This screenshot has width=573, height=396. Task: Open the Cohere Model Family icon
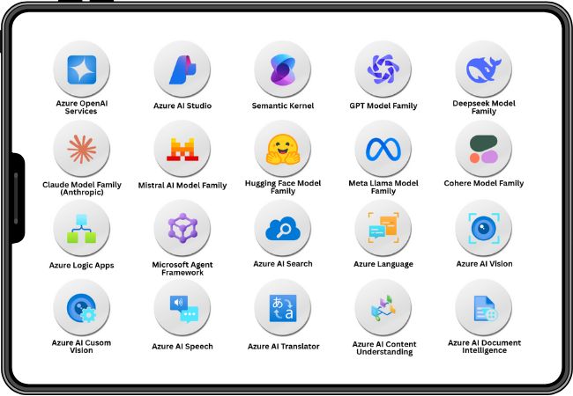(483, 149)
